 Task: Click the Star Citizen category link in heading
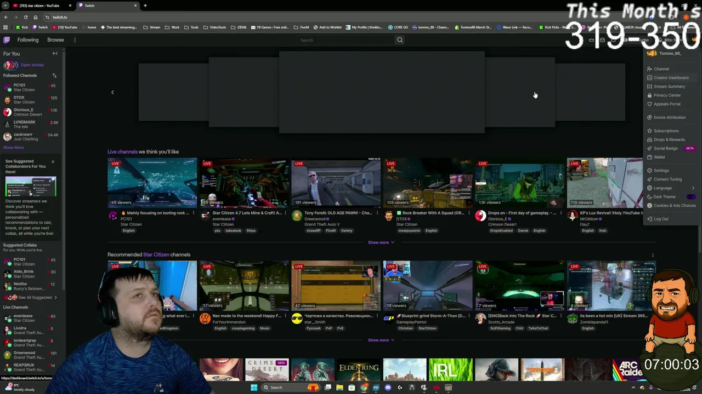(156, 255)
